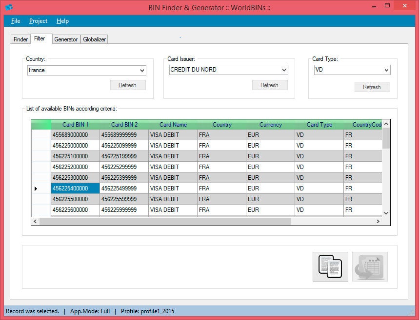Click the vertical scrollbar down arrow
Screen dimensions: 419x320
(386, 213)
